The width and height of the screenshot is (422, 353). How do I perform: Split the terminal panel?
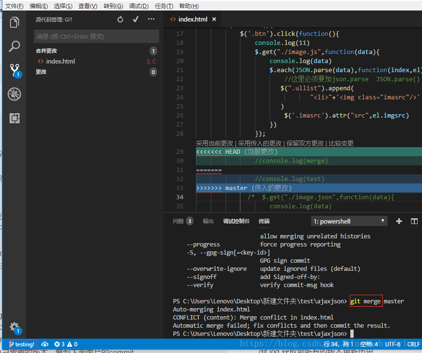click(414, 221)
